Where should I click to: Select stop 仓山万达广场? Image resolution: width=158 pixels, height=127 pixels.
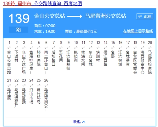(x=24, y=62)
